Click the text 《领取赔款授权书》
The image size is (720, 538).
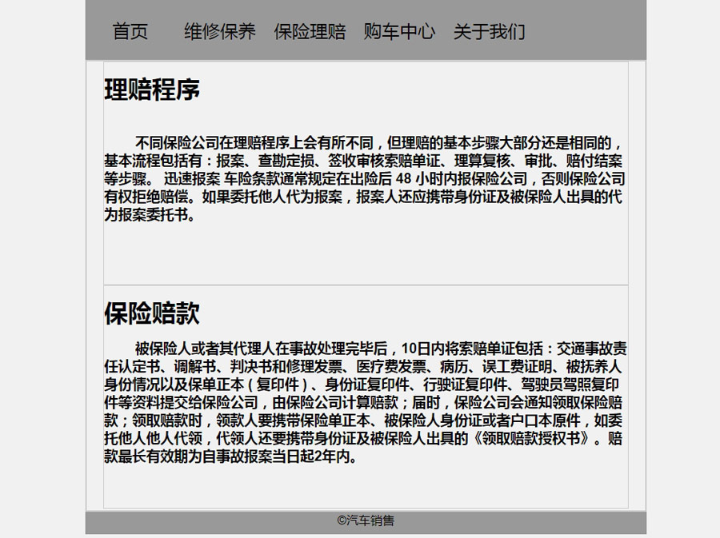point(532,438)
